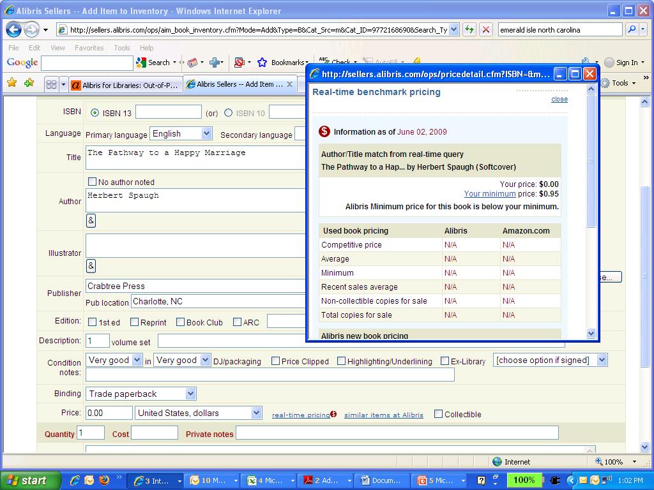This screenshot has width=654, height=490.
Task: Check the Price Clipped box
Action: point(275,361)
